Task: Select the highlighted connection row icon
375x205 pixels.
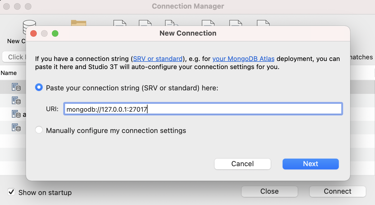Action: [16, 87]
